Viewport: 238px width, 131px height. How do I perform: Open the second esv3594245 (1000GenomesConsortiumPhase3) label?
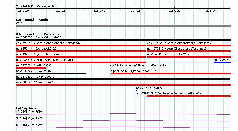pos(169,93)
